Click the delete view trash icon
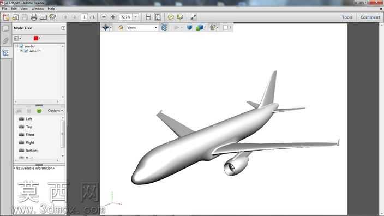 pyautogui.click(x=29, y=111)
